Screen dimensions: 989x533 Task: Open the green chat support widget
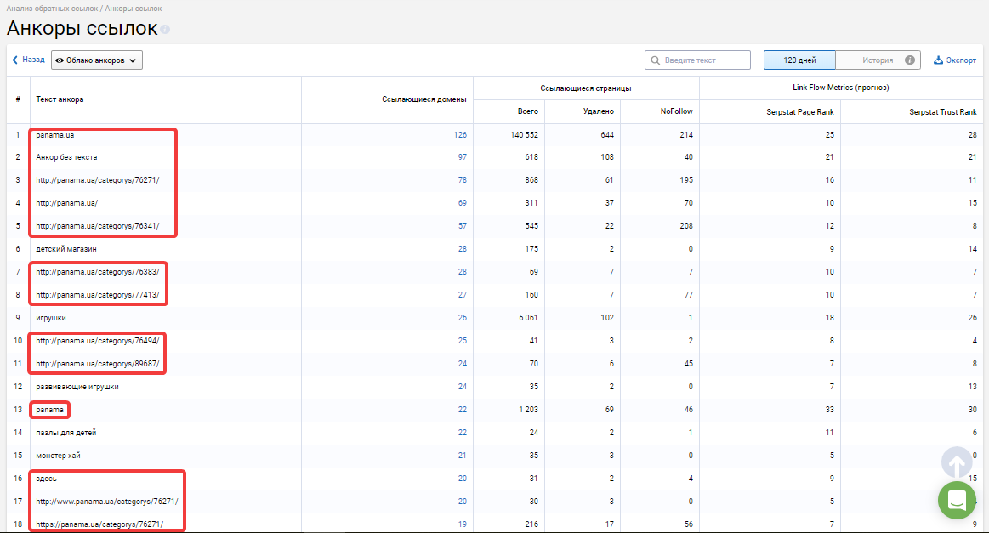pos(957,501)
